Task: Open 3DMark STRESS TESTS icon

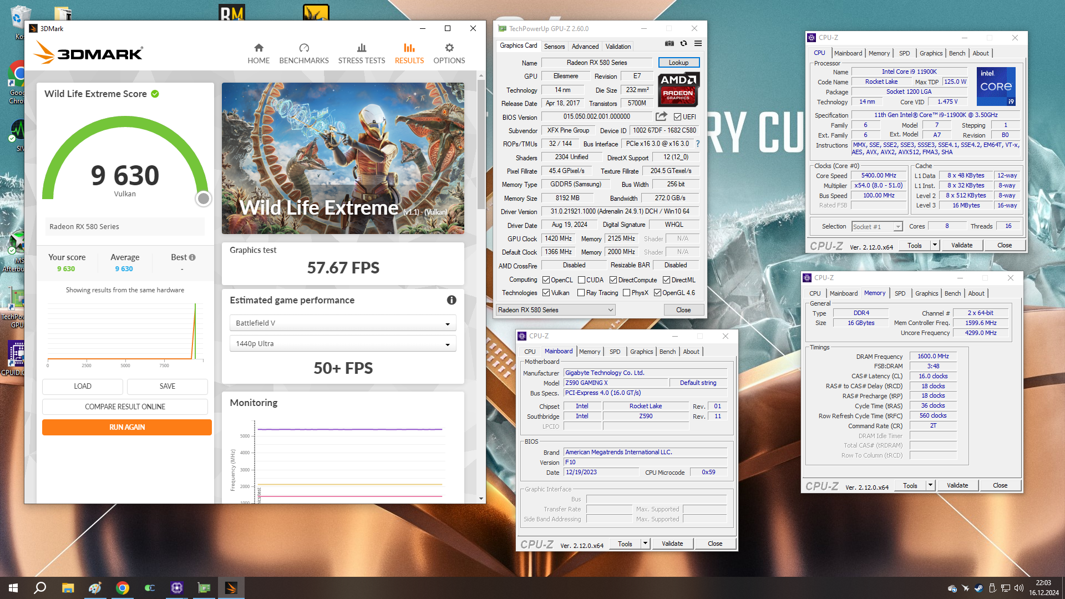Action: [x=362, y=48]
